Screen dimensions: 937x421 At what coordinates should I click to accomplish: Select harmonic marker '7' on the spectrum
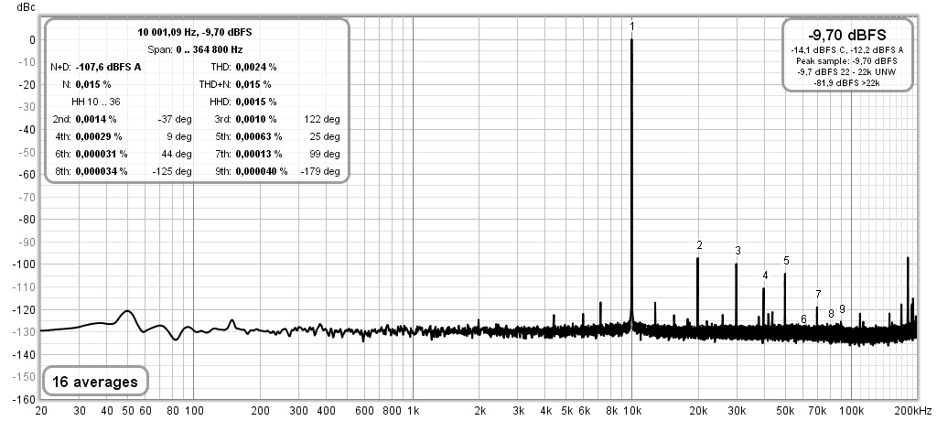point(818,294)
